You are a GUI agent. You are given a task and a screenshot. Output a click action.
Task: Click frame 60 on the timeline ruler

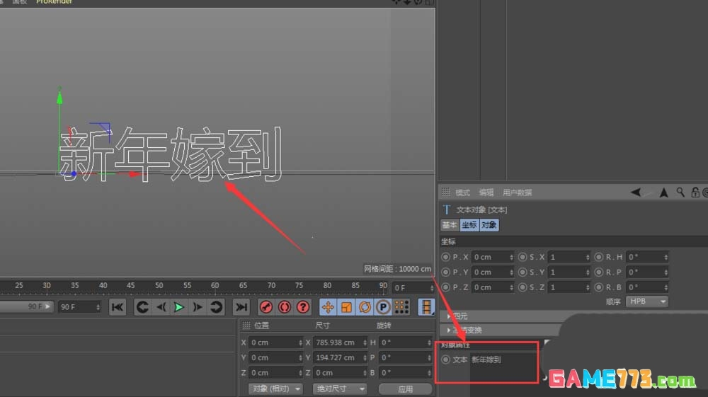coord(215,286)
